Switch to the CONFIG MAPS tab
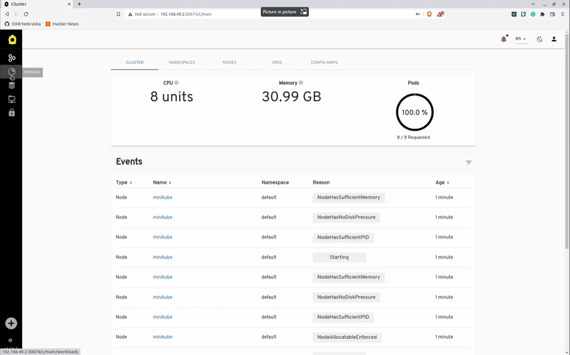Screen dimensions: 570x355 click(x=324, y=62)
